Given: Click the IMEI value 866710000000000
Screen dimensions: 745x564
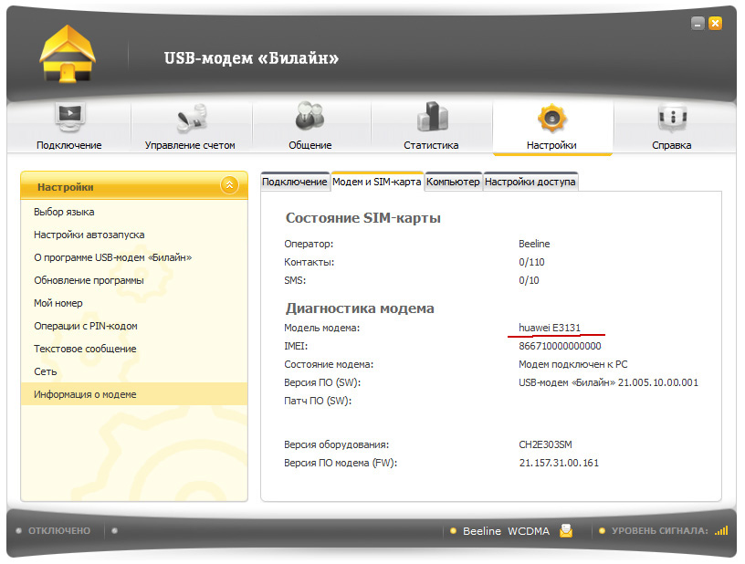Looking at the screenshot, I should pos(560,346).
